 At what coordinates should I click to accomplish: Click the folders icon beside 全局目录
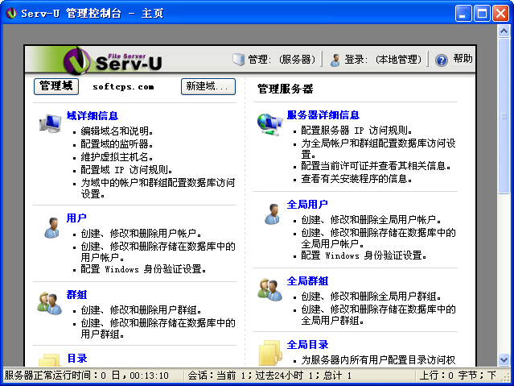[x=270, y=353]
